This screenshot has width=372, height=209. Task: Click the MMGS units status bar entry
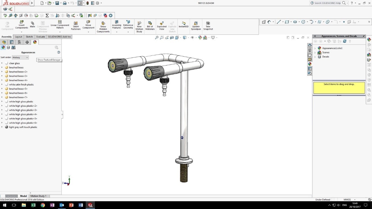click(x=347, y=200)
